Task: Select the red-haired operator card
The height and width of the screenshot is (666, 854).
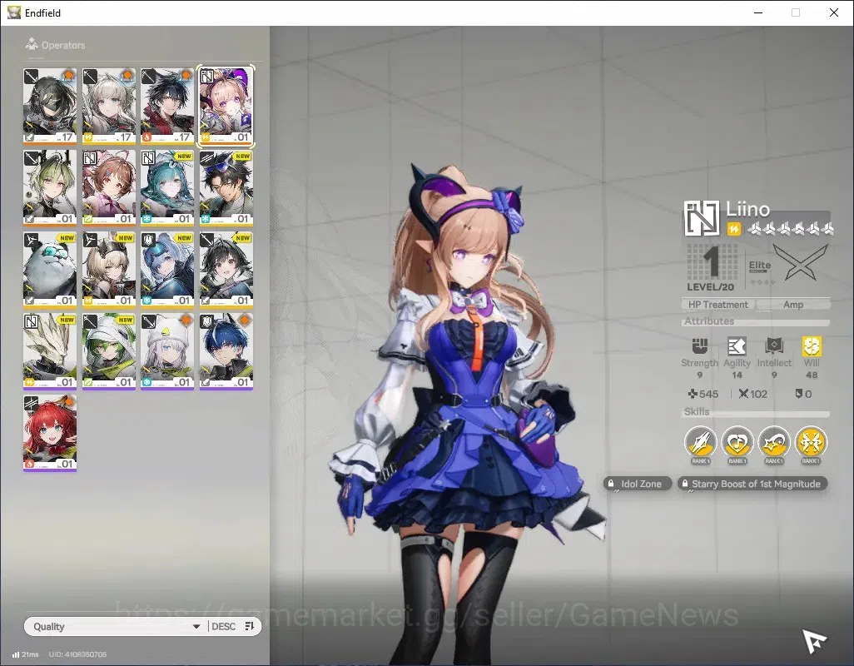Action: coord(50,432)
